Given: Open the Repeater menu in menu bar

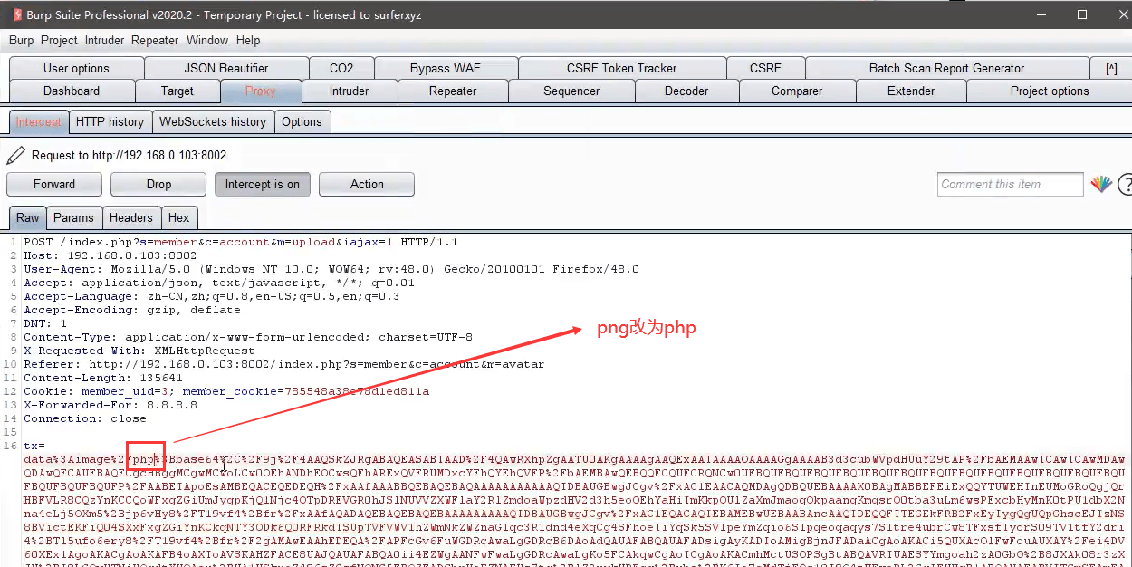Looking at the screenshot, I should coord(155,40).
